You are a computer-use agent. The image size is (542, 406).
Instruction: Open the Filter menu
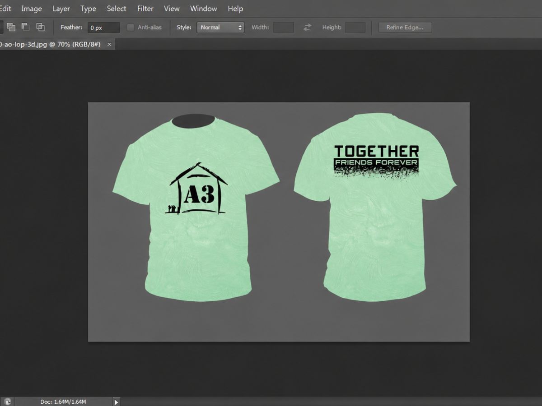(145, 9)
